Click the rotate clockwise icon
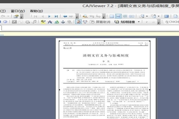The image size is (179, 119). click(153, 16)
